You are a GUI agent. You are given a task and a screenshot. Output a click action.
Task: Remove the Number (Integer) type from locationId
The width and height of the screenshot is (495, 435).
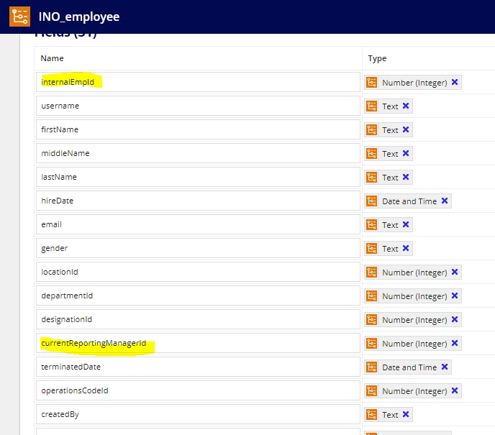[x=455, y=272]
